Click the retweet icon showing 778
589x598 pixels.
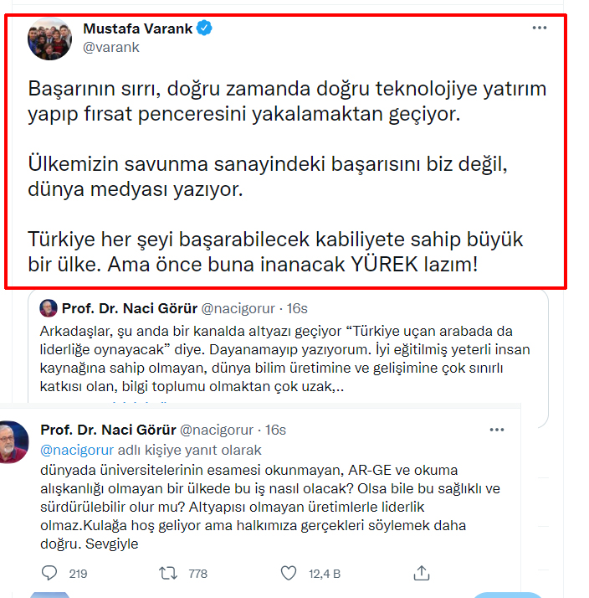[168, 573]
